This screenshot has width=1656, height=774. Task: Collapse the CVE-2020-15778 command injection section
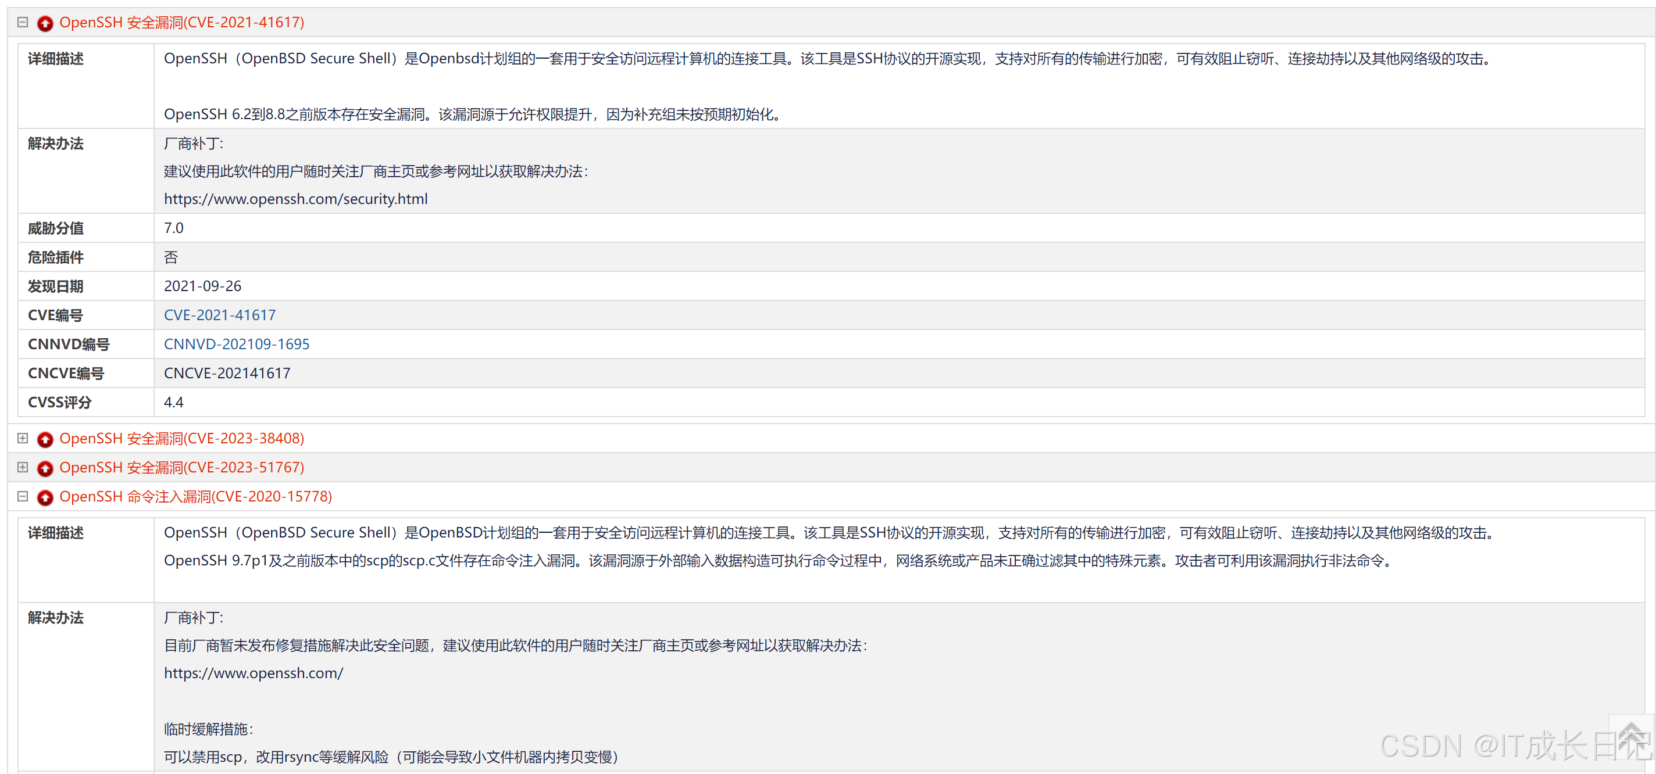click(x=23, y=496)
